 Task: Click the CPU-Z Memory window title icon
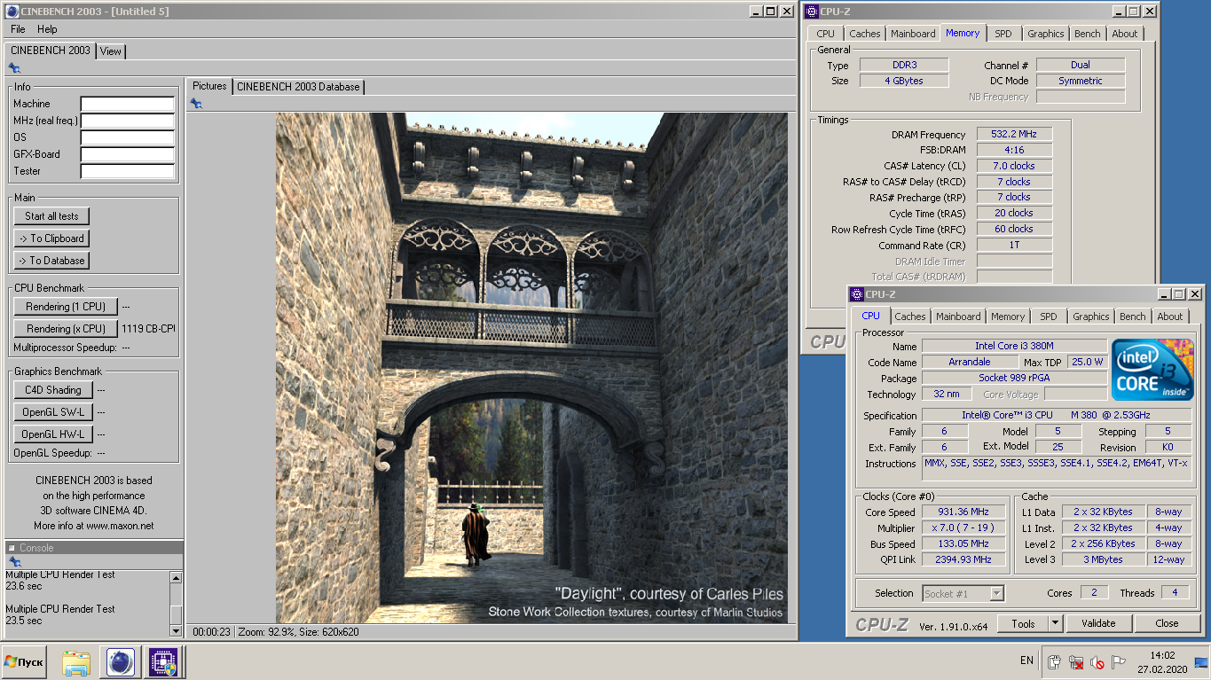click(x=811, y=12)
